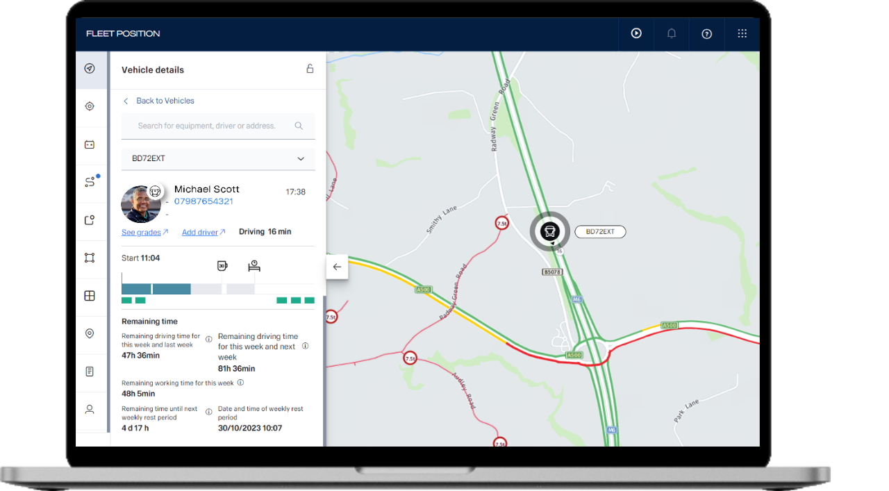The height and width of the screenshot is (491, 889).
Task: Click the teal driving time progress bar
Action: click(x=156, y=288)
